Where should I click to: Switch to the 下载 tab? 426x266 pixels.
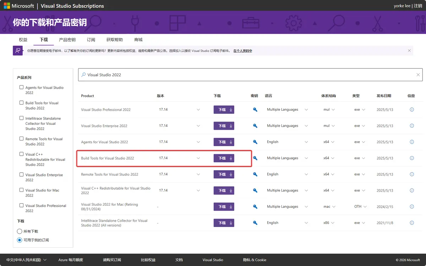(44, 40)
